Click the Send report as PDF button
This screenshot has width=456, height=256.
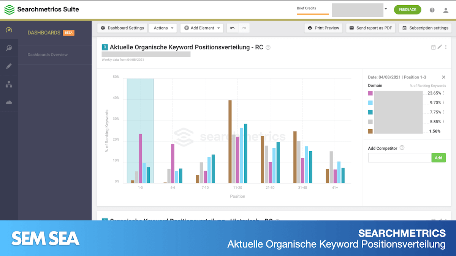click(370, 28)
